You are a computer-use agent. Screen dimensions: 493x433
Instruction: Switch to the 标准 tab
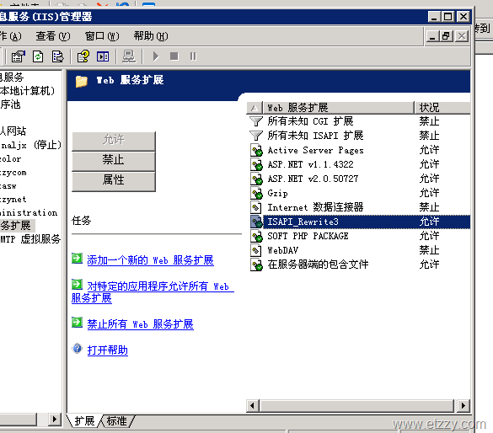click(117, 421)
